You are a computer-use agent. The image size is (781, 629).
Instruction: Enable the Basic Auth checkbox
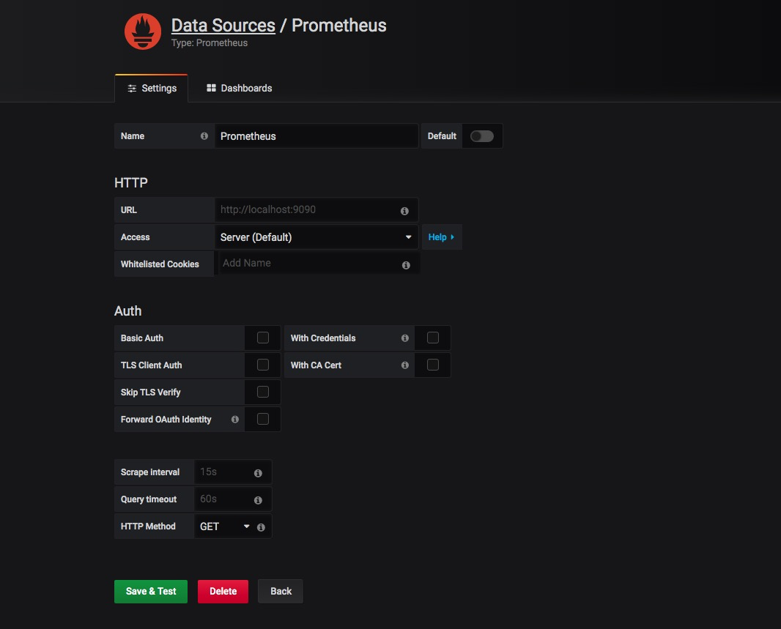263,338
